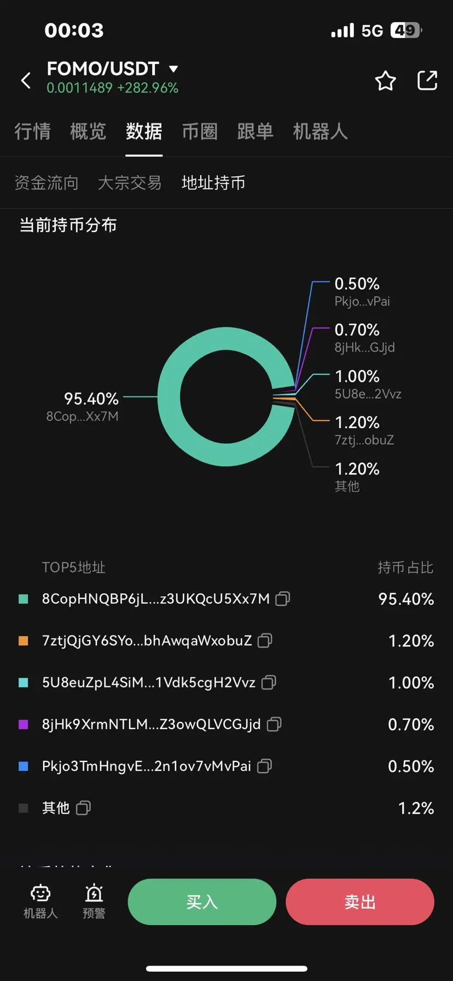Select the green 95.40% donut segment

tap(169, 397)
